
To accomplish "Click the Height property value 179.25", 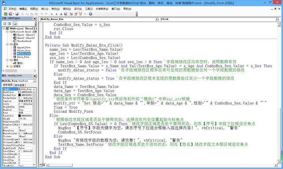I will pos(25,119).
